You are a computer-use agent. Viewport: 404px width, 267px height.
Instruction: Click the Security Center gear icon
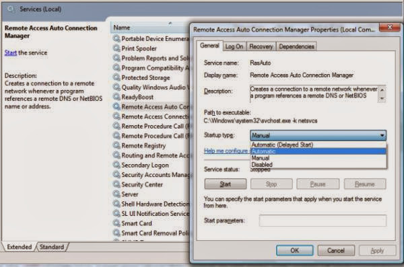(116, 184)
